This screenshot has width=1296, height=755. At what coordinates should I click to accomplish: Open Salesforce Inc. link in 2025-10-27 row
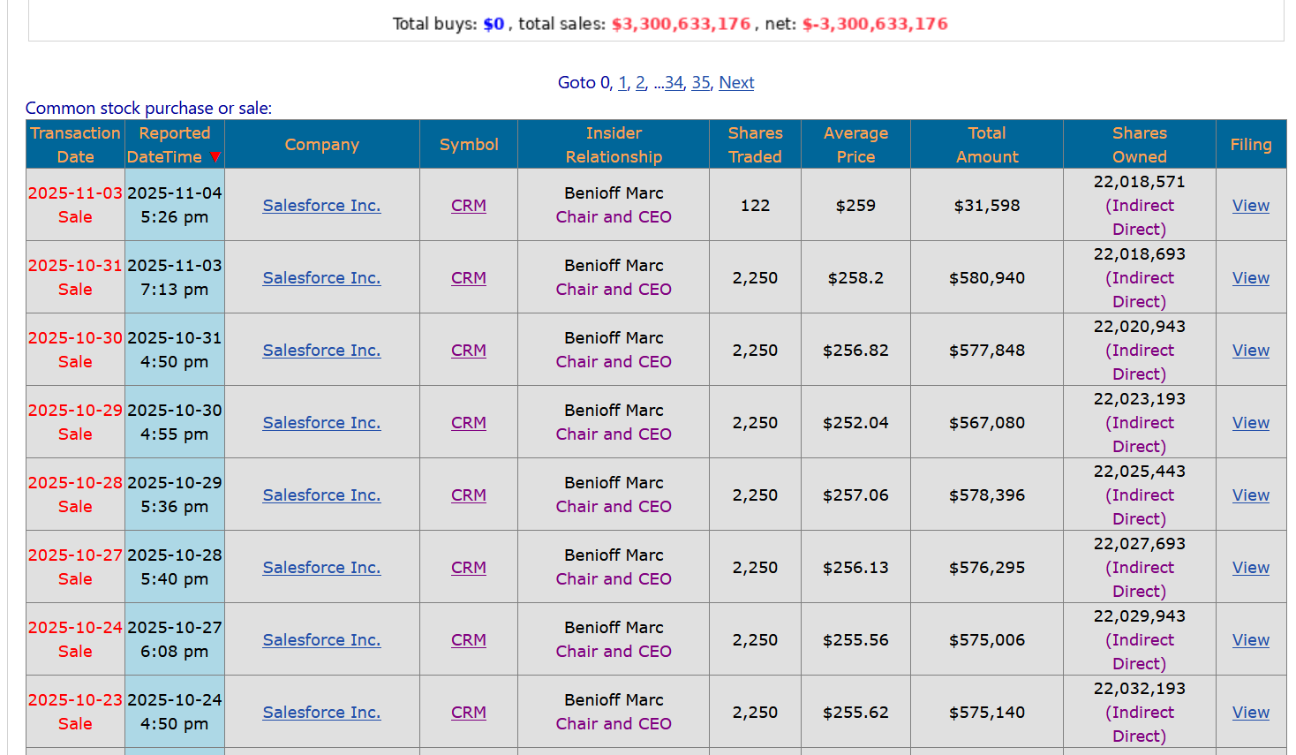pyautogui.click(x=321, y=567)
